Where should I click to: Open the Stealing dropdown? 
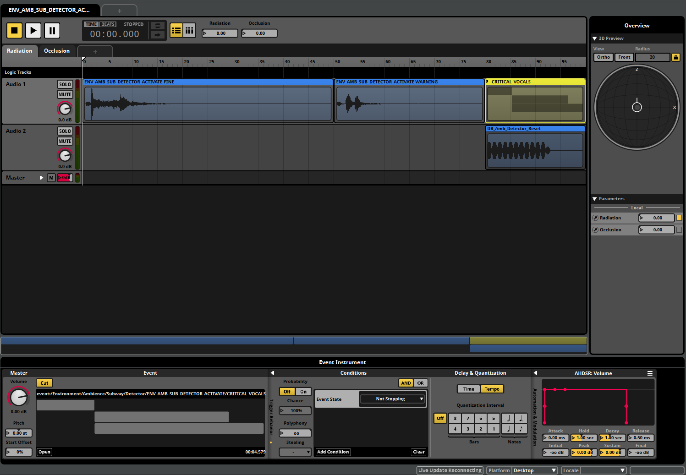click(x=296, y=452)
